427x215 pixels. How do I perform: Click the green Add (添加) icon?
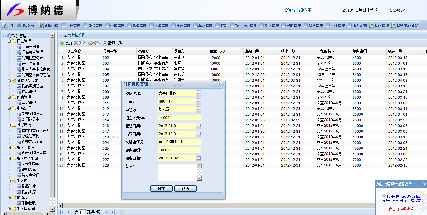(62, 43)
